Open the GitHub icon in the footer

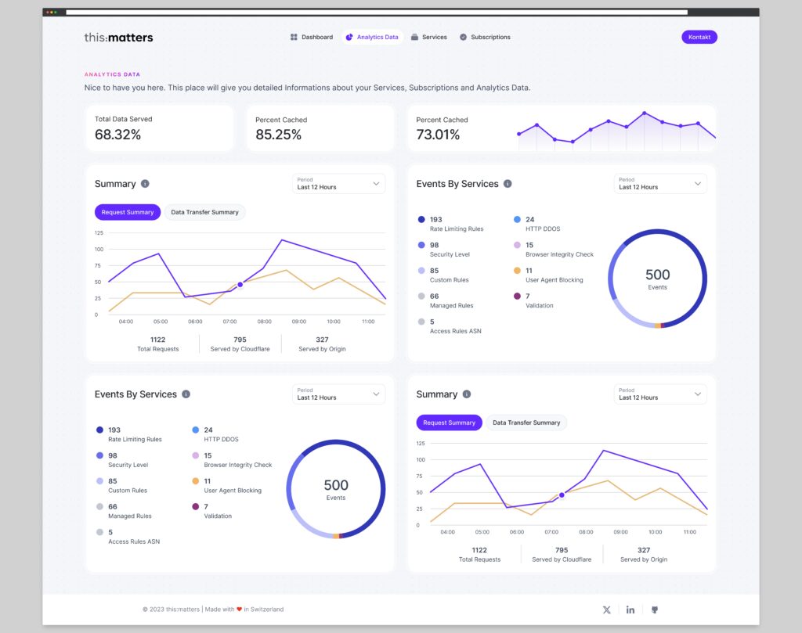point(655,610)
